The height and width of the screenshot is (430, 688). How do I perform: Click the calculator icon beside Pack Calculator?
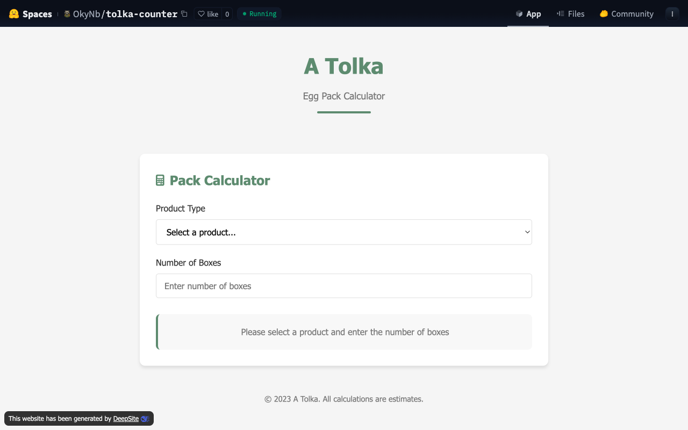coord(160,181)
